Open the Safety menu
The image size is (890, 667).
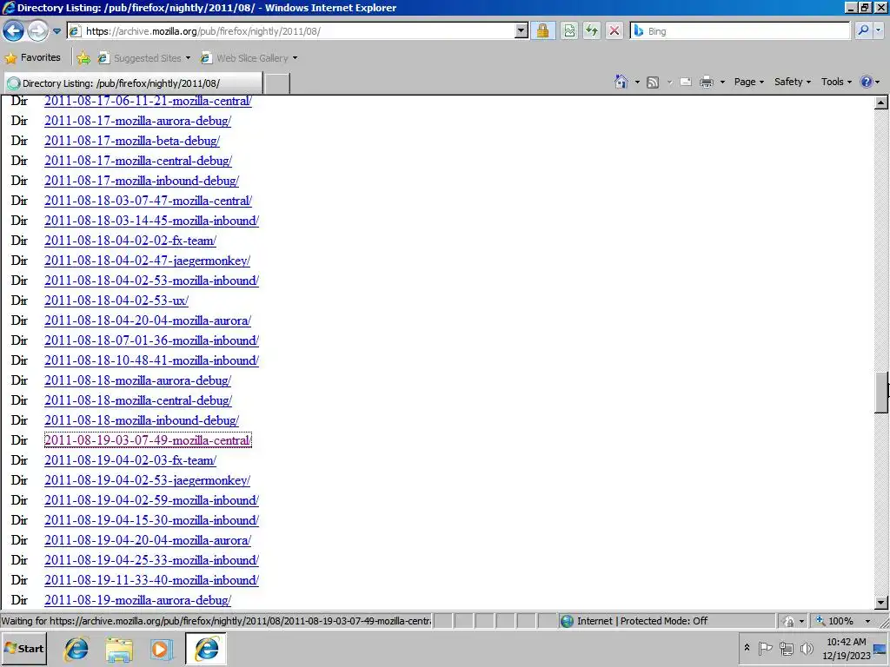point(793,82)
